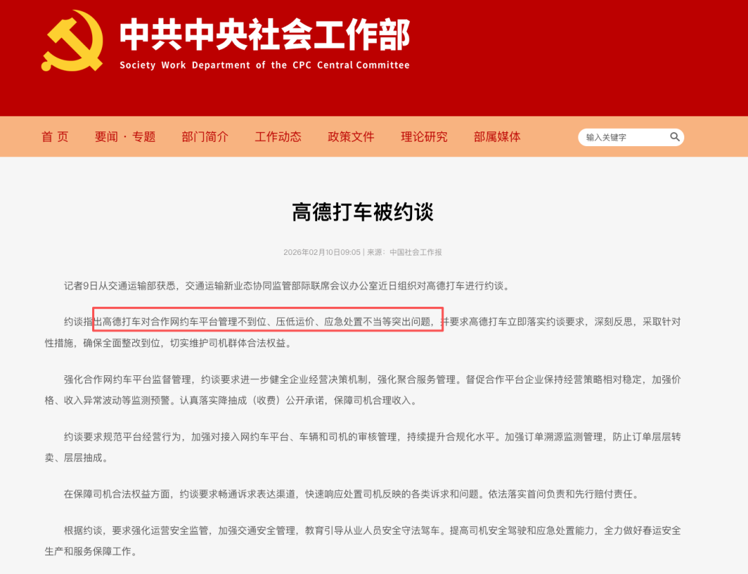Open the 部门简介 navigation tab

[x=205, y=137]
